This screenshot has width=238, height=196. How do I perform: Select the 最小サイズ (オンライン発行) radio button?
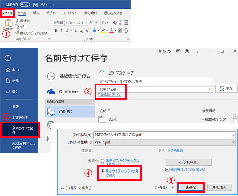[102, 171]
